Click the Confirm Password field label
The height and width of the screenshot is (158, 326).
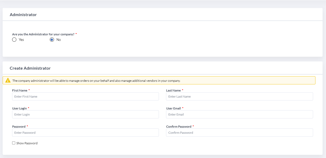(x=179, y=127)
